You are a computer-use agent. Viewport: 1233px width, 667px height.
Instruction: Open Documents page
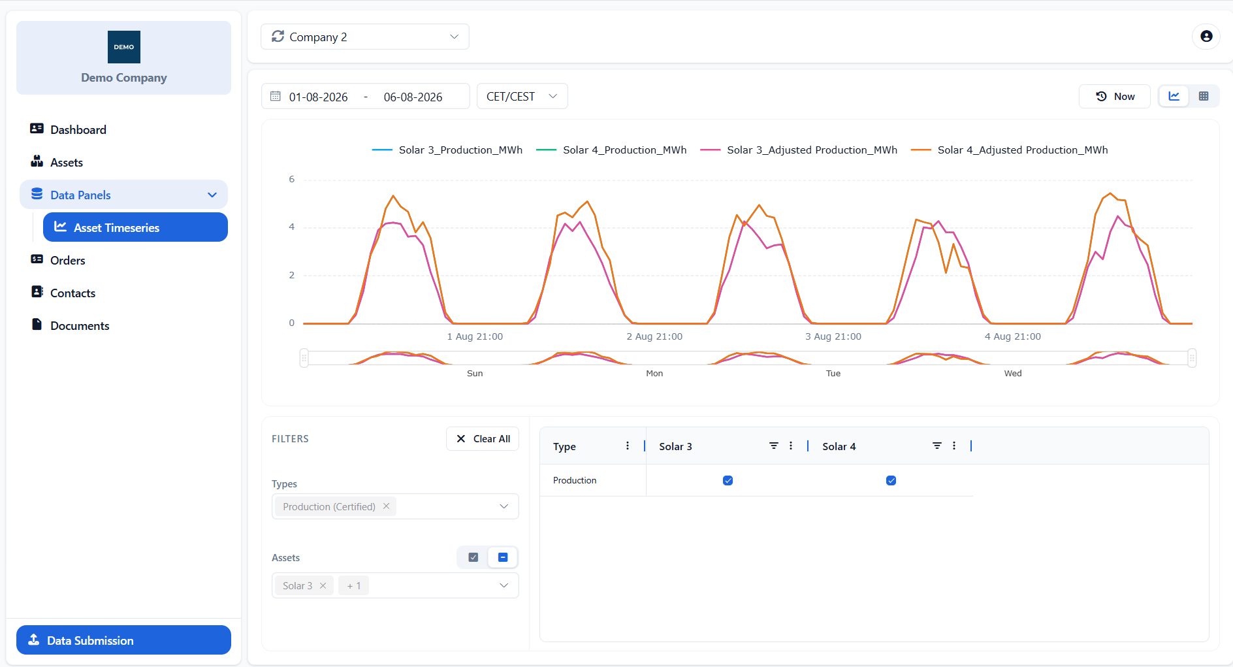click(x=80, y=325)
